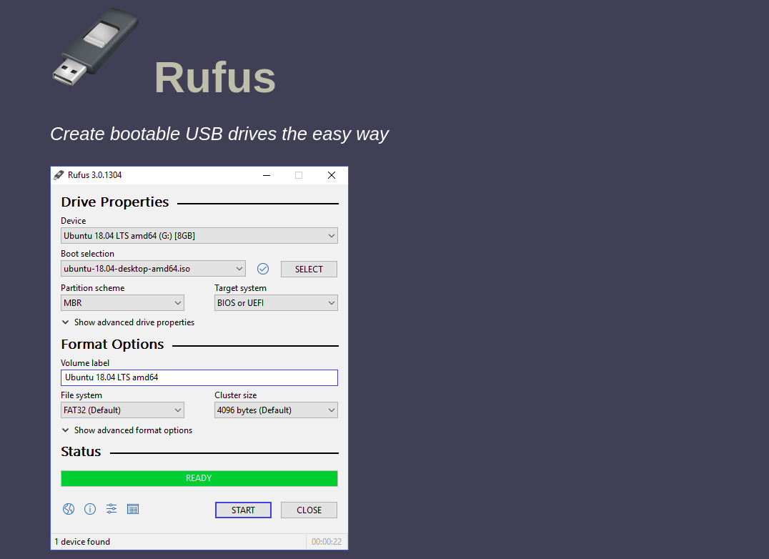Minimize the Rufus window

click(x=267, y=175)
